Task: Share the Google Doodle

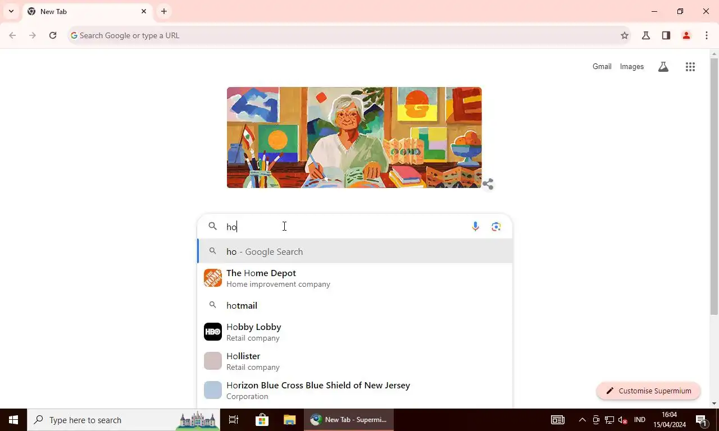Action: [x=488, y=184]
